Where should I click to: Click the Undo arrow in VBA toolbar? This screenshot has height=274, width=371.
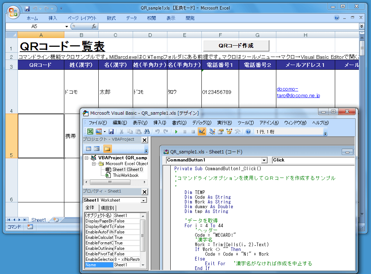click(157, 132)
